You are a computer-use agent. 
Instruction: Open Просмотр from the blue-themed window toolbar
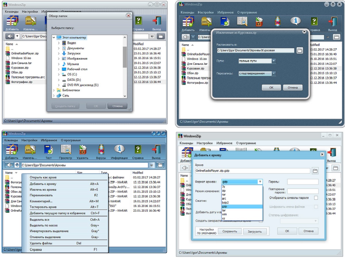66,150
